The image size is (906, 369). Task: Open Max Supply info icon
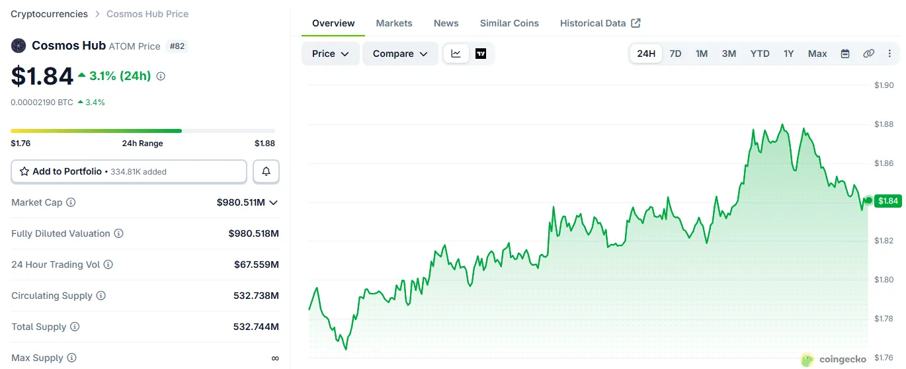click(x=71, y=358)
